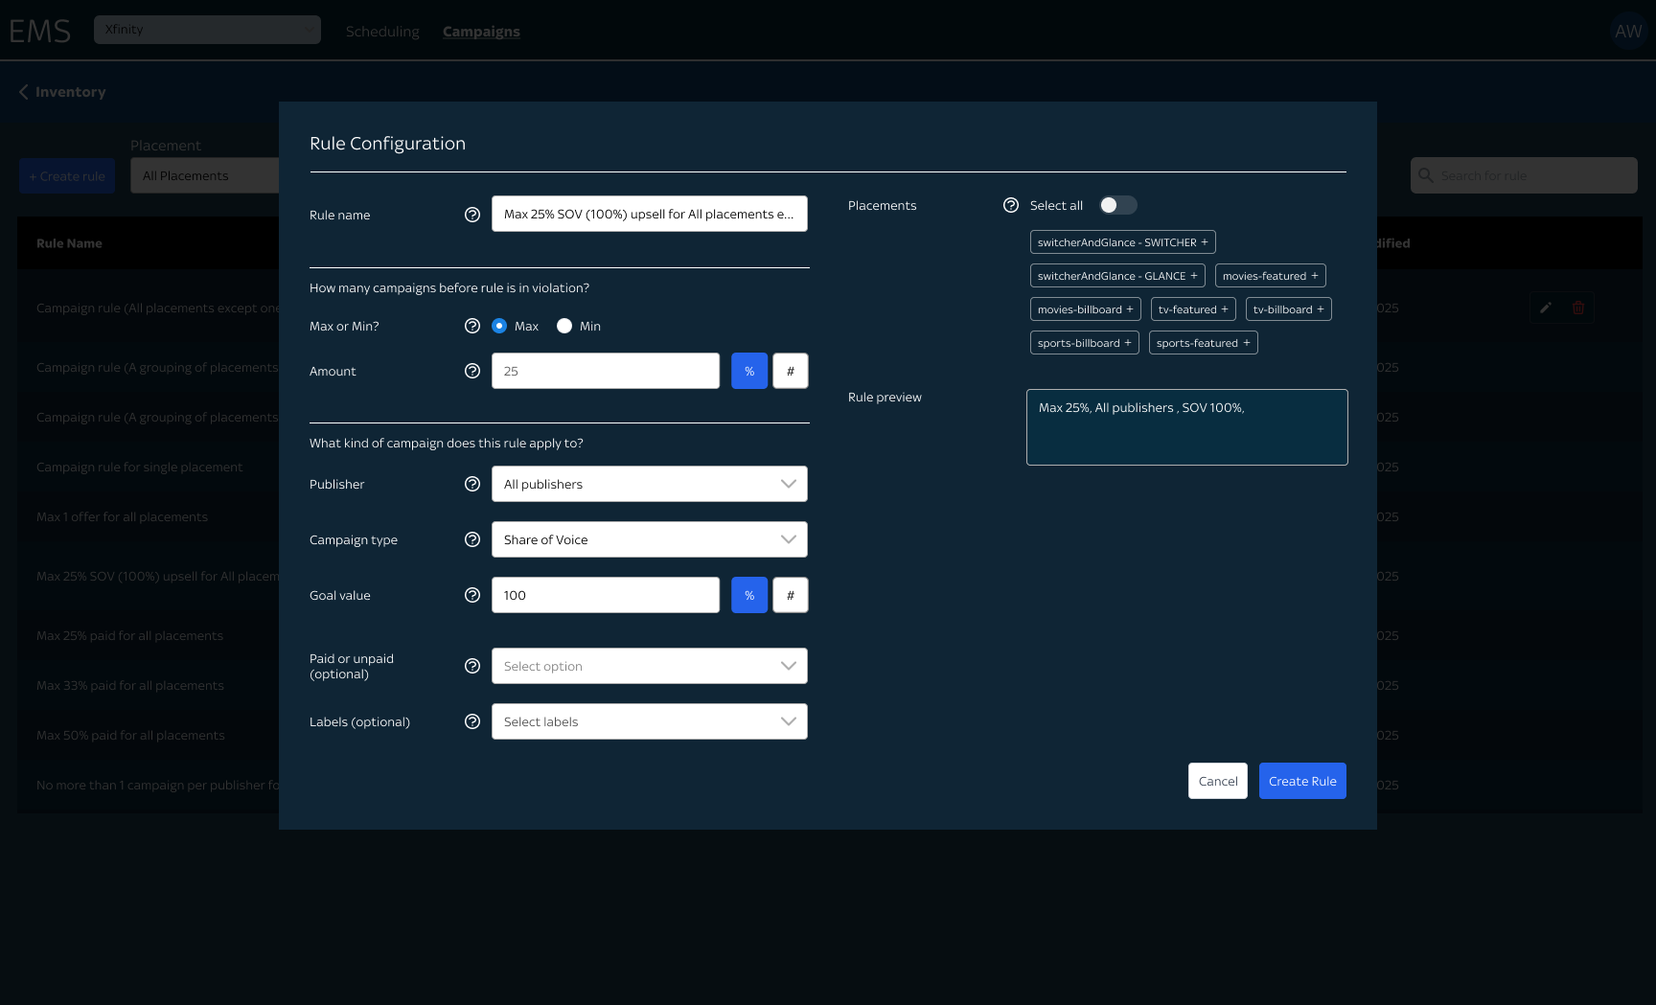Open the All Placements filter dropdown
Image resolution: width=1656 pixels, height=1005 pixels.
pyautogui.click(x=205, y=175)
